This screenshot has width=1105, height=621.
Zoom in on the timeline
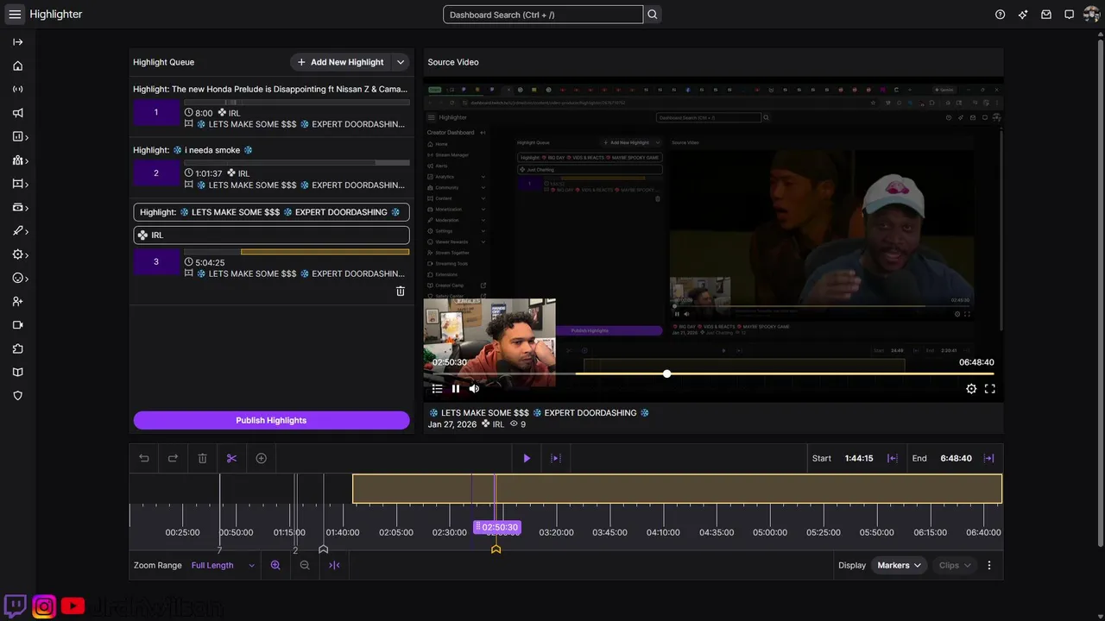point(275,565)
